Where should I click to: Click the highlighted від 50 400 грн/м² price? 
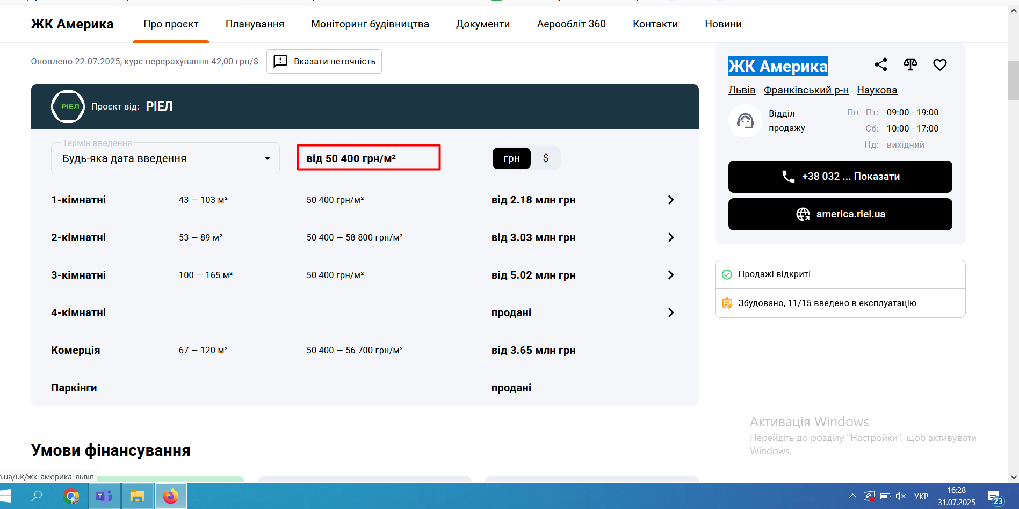coord(351,158)
